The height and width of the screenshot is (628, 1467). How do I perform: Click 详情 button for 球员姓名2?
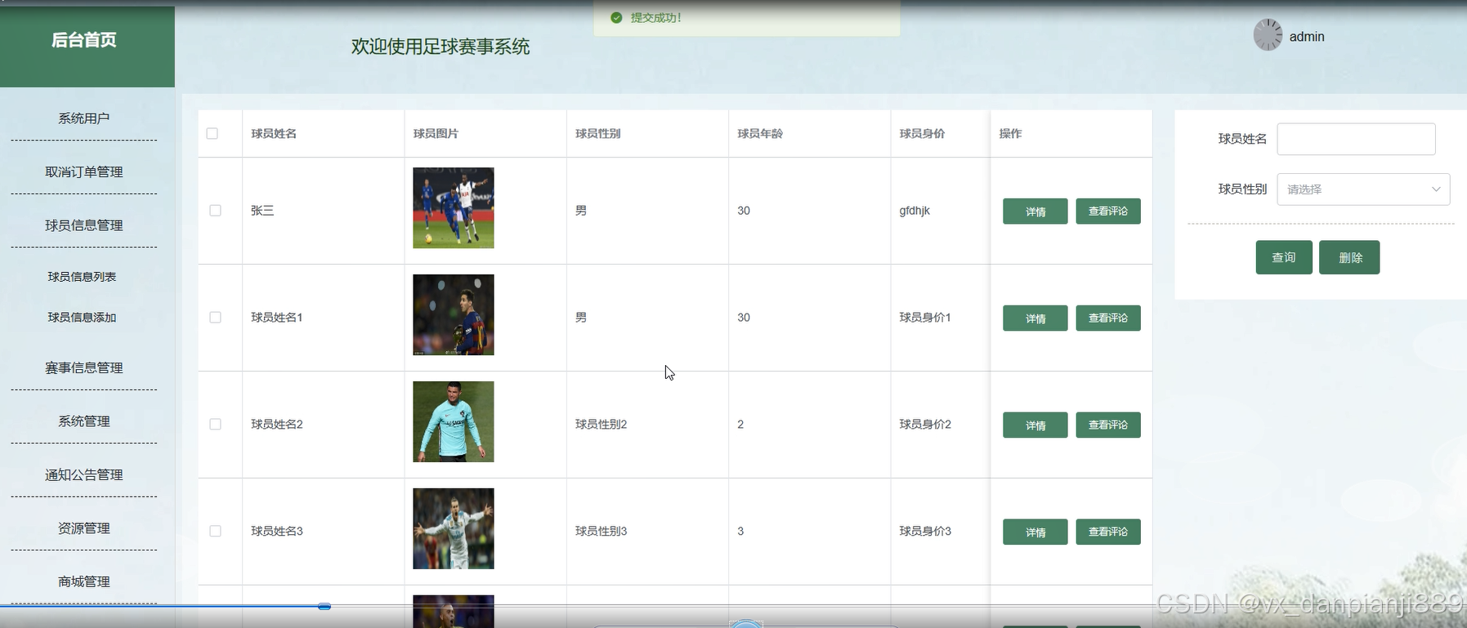(x=1035, y=425)
